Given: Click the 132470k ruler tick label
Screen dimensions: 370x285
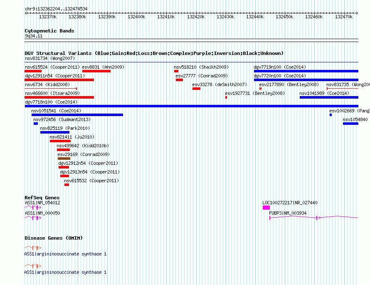Looking at the screenshot, I should click(x=344, y=17).
